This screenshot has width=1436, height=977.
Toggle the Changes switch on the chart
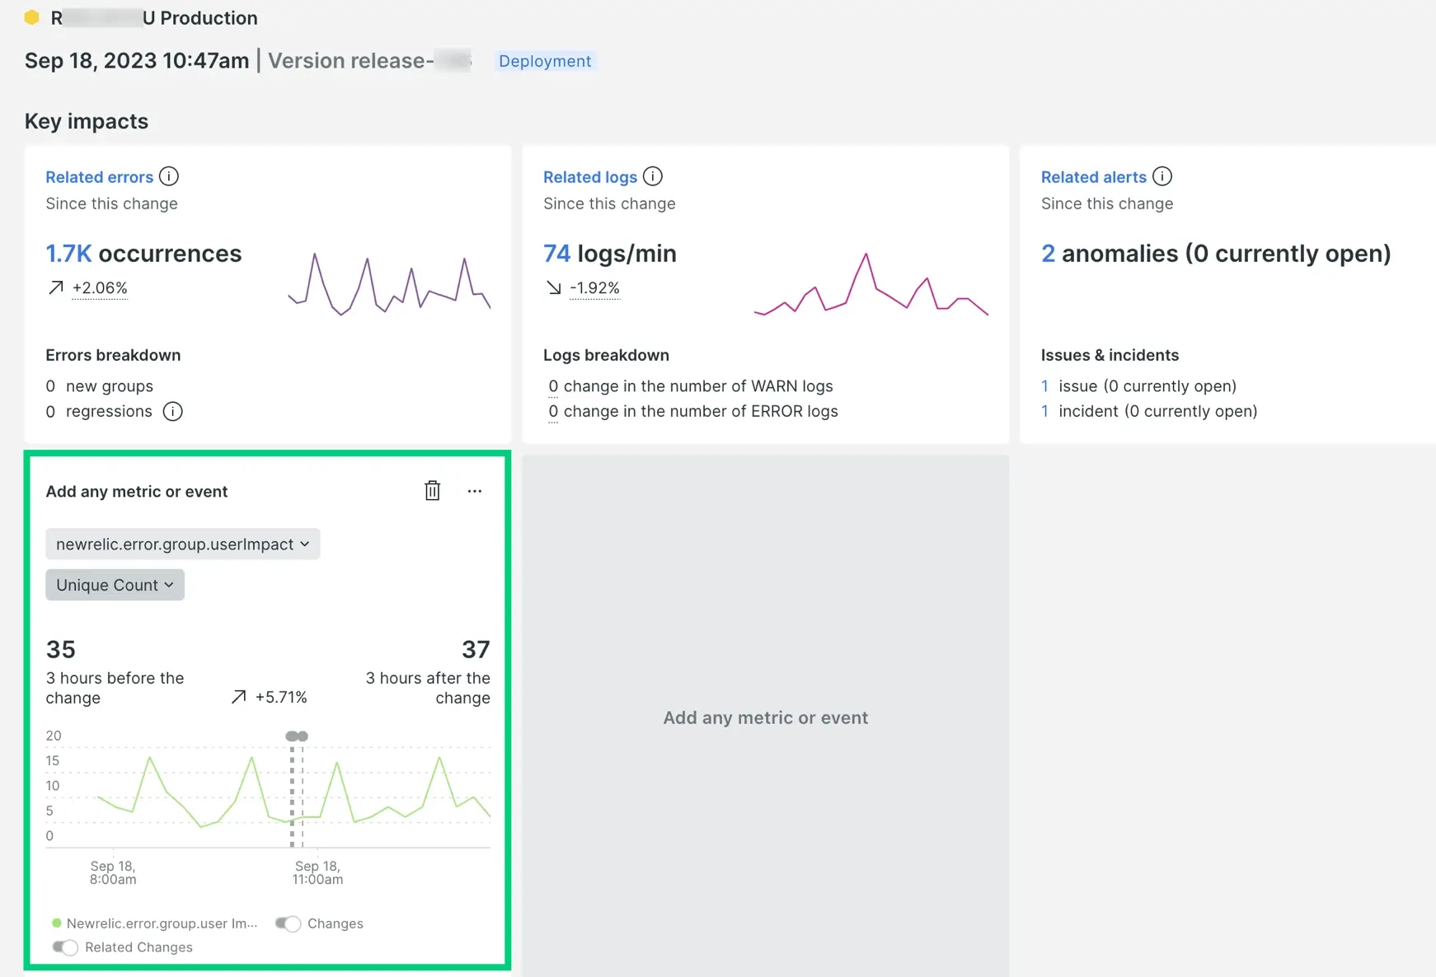289,923
